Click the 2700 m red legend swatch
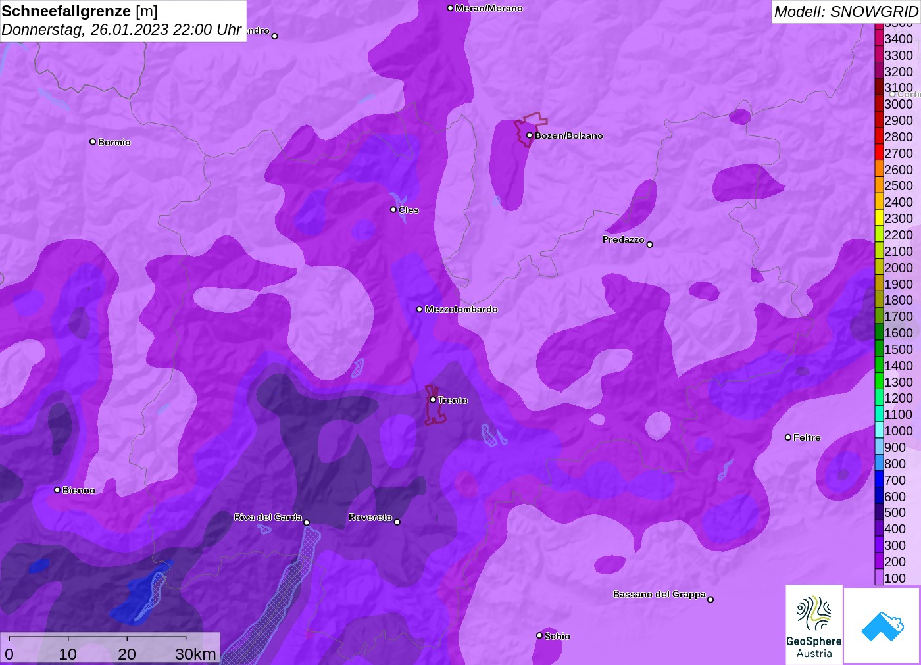Viewport: 921px width, 665px height. point(879,153)
